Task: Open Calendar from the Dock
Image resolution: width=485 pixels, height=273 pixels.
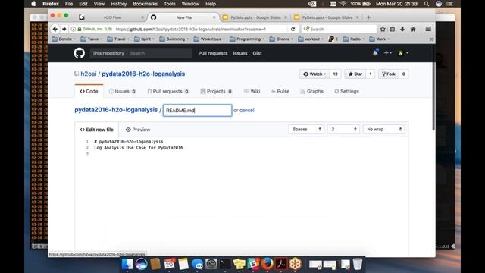Action: tap(169, 264)
